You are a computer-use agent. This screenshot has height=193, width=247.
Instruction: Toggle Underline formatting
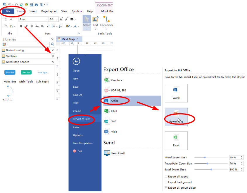[32, 26]
